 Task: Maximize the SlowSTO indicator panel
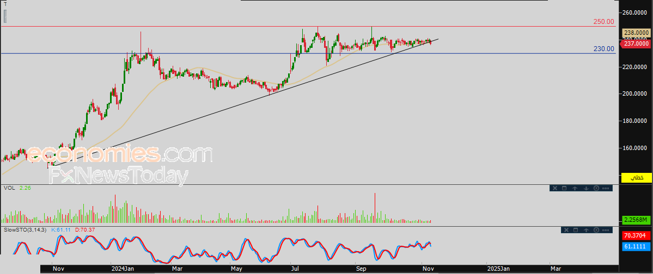(576, 230)
